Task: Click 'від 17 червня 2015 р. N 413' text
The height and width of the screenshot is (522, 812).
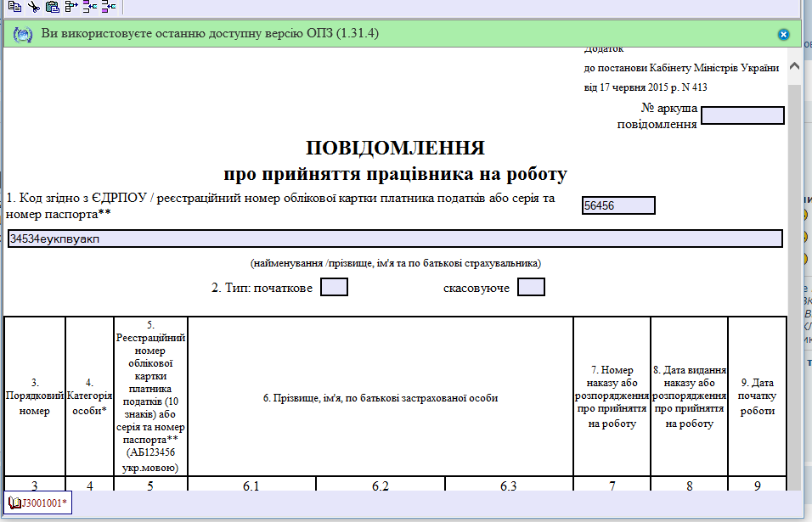Action: (x=646, y=87)
